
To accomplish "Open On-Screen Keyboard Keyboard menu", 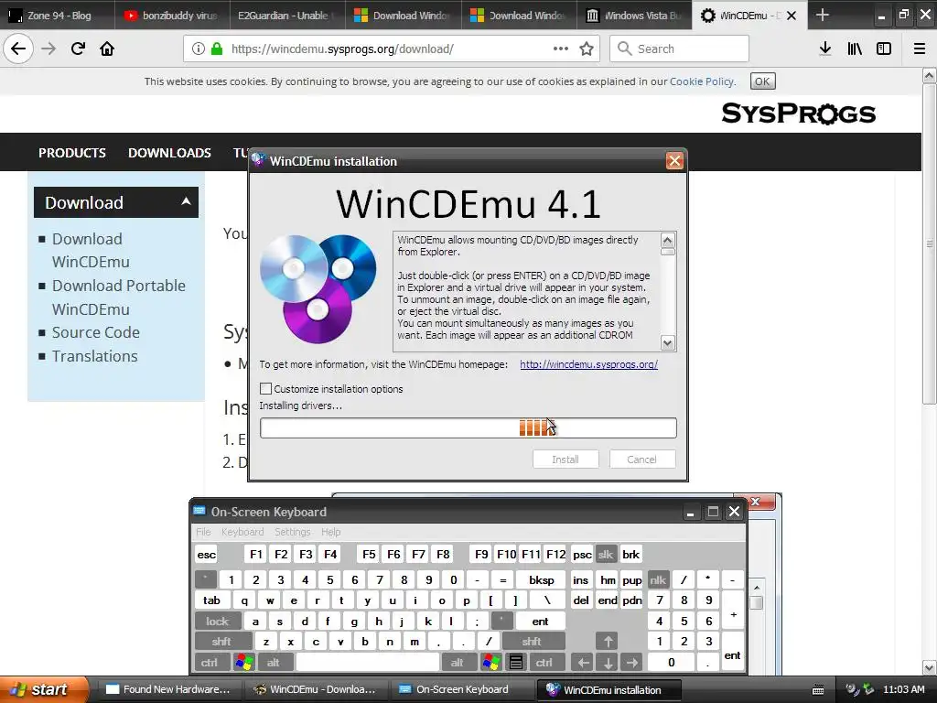I will [242, 532].
